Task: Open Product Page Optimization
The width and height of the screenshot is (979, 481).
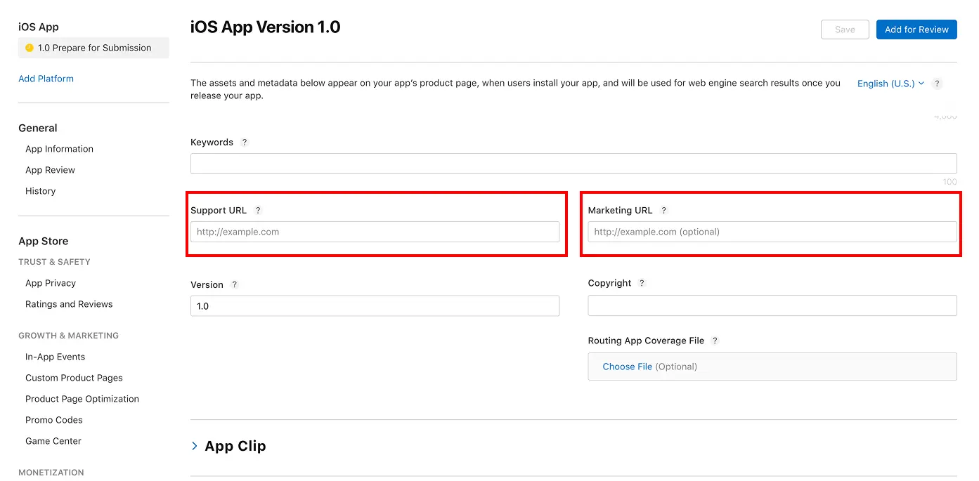Action: point(82,399)
